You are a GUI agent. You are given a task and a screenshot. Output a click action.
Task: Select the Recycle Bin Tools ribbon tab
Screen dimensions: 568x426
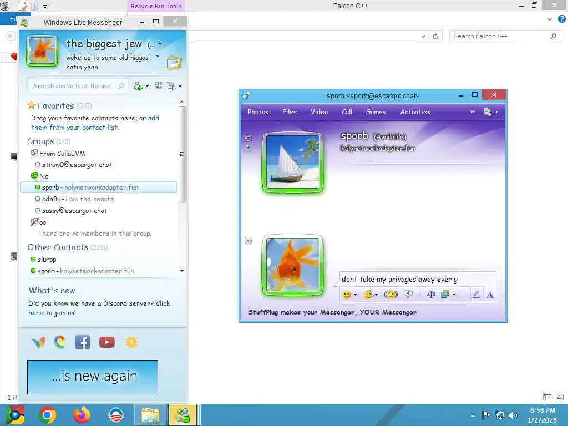(x=156, y=6)
